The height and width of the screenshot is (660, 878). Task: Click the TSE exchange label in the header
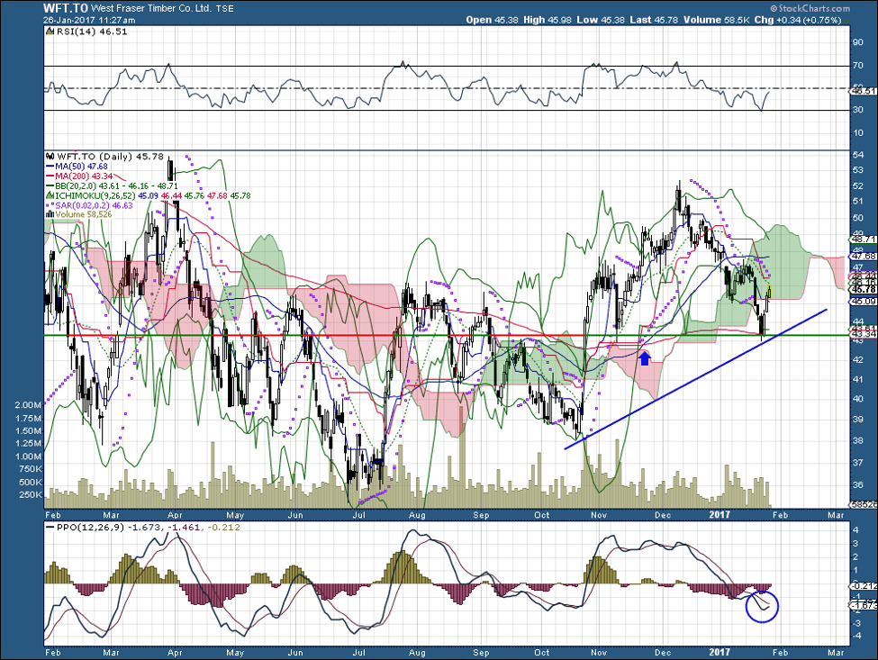pyautogui.click(x=225, y=8)
